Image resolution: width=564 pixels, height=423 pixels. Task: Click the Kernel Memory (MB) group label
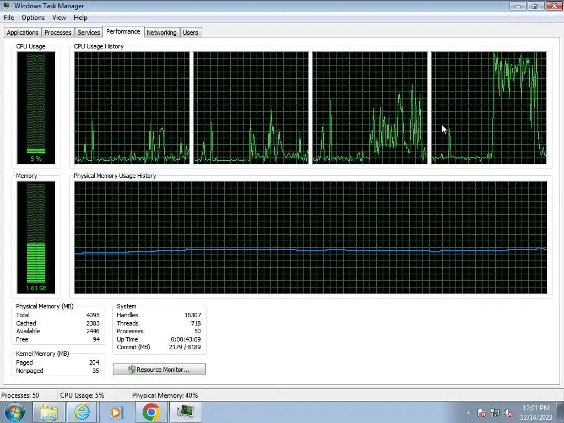pos(42,354)
